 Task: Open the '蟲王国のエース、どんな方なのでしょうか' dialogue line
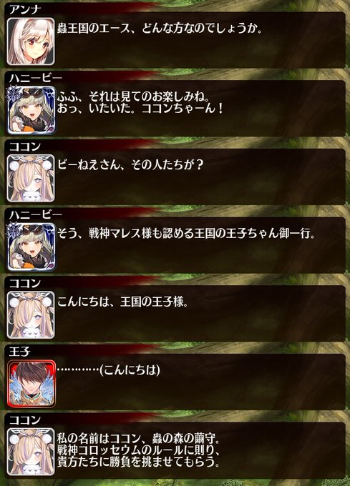[x=160, y=29]
